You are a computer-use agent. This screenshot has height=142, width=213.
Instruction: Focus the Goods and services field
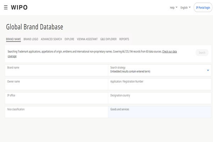click(x=159, y=112)
